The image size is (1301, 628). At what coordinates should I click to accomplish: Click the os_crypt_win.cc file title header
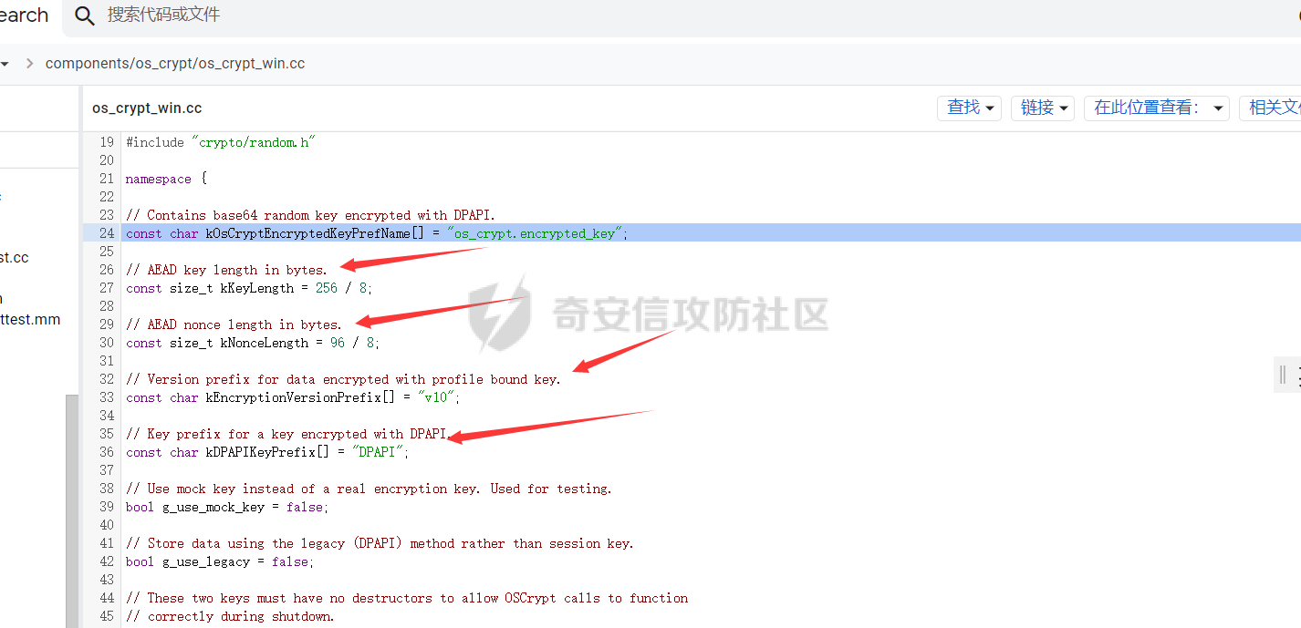pos(147,108)
